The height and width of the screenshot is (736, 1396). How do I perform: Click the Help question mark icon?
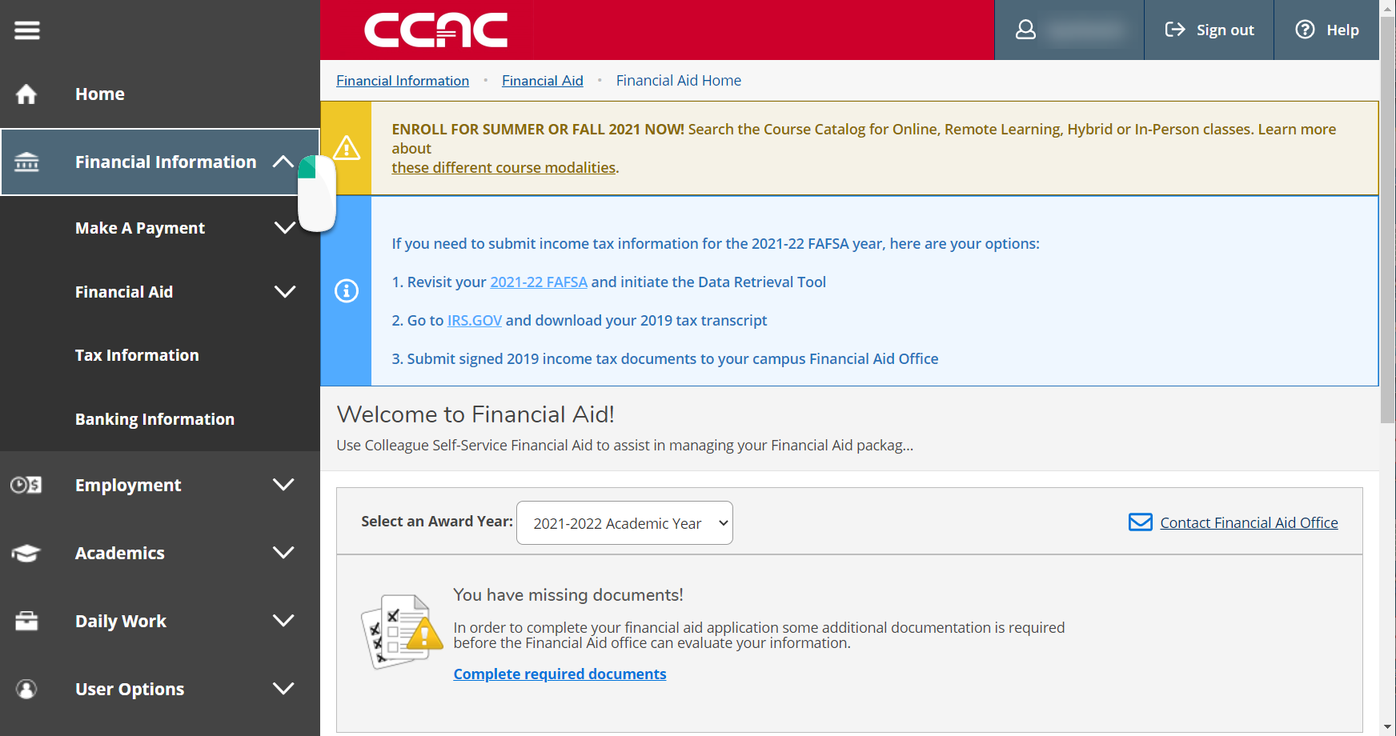click(1305, 30)
